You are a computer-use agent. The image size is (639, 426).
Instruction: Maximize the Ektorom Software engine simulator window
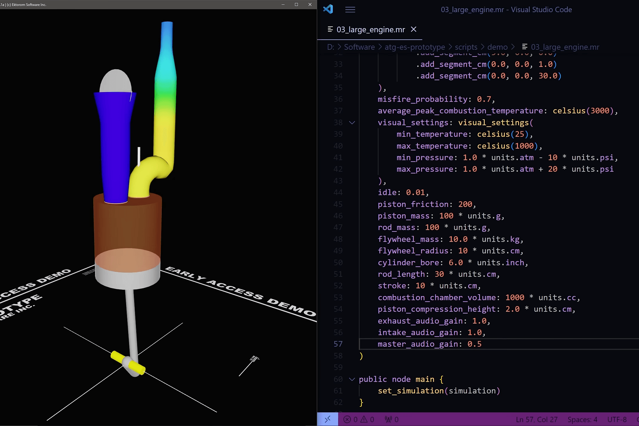[296, 4]
